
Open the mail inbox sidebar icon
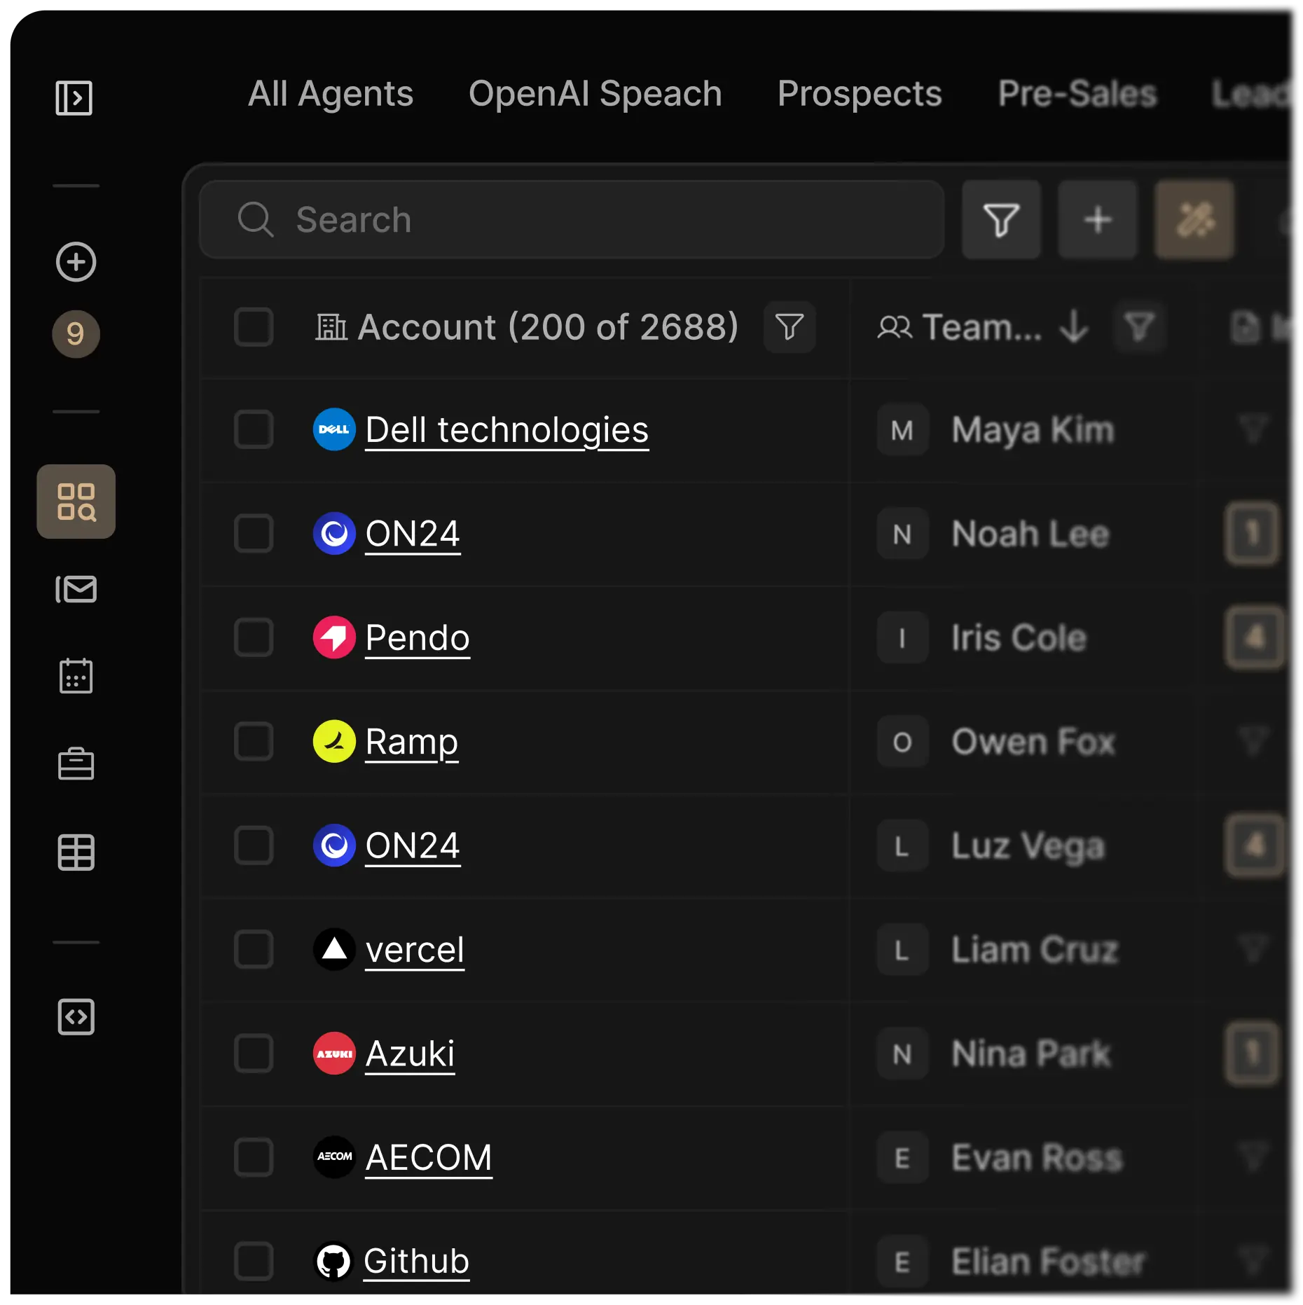(x=76, y=589)
